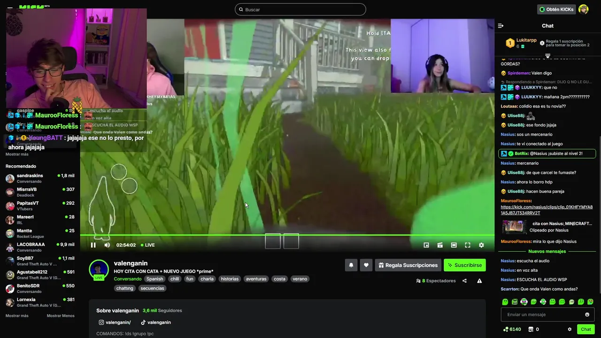Select the secuencias tag
This screenshot has width=601, height=338.
click(152, 288)
